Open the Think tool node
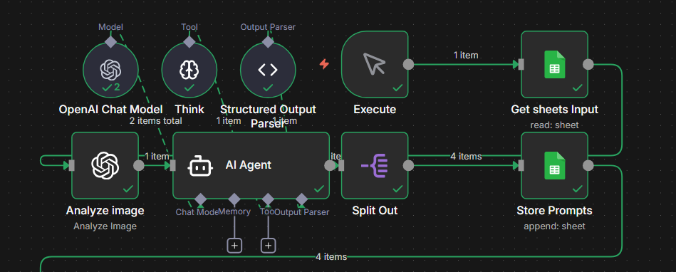The height and width of the screenshot is (272, 676). tap(189, 70)
